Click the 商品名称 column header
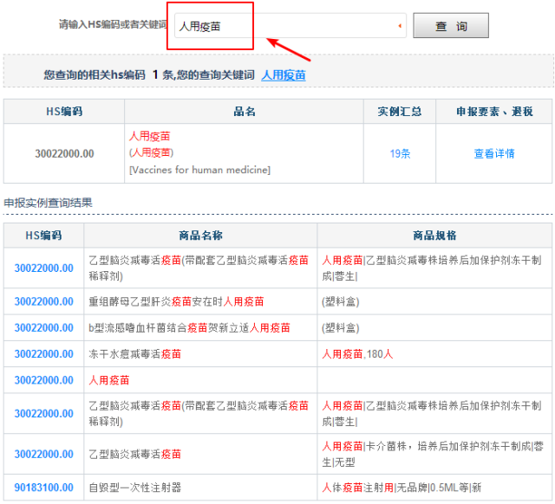 (x=200, y=236)
